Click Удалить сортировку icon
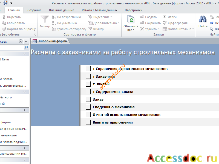The width and height of the screenshot is (219, 164). coord(54,29)
